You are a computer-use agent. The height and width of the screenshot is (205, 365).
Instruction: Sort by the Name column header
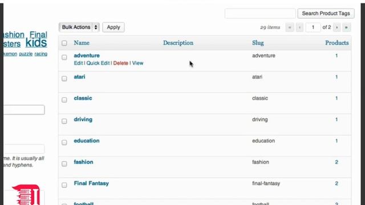pos(82,43)
